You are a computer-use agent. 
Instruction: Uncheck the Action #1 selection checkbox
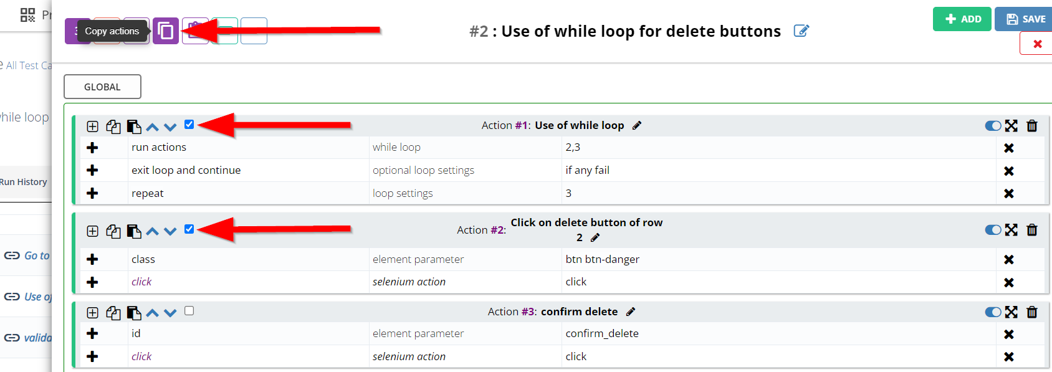tap(189, 124)
